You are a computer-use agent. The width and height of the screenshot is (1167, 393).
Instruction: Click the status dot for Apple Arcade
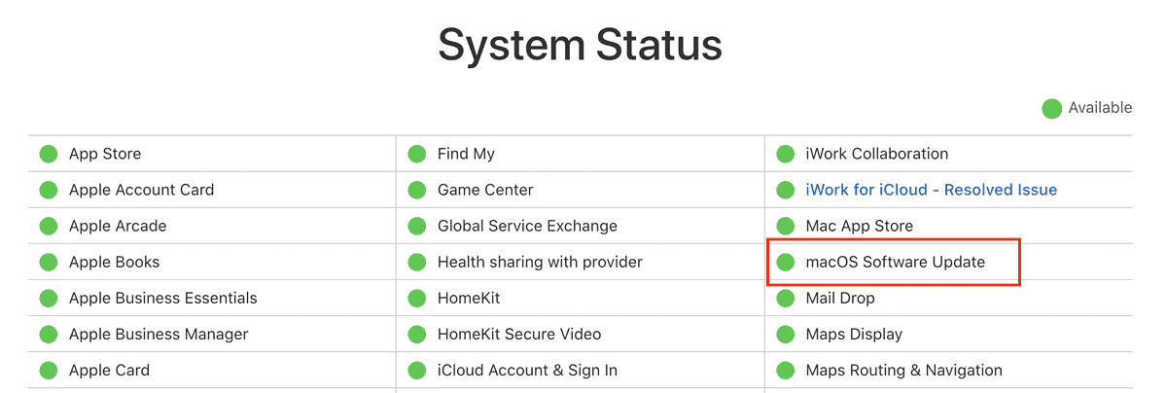[48, 226]
